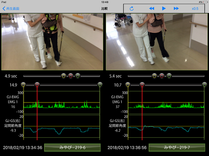The height and width of the screenshot is (156, 209).
Task: Tap the 2018/02/19 13:34:36 timestamp
Action: click(23, 147)
